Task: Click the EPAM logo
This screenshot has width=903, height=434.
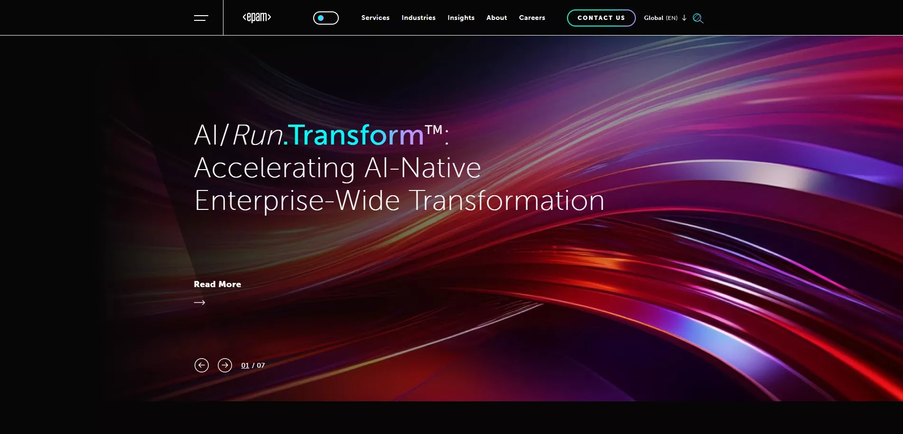Action: pyautogui.click(x=256, y=18)
